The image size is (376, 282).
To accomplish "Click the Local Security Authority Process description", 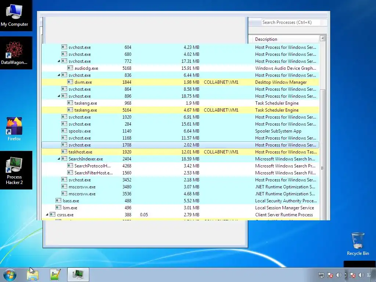I will pyautogui.click(x=286, y=201).
